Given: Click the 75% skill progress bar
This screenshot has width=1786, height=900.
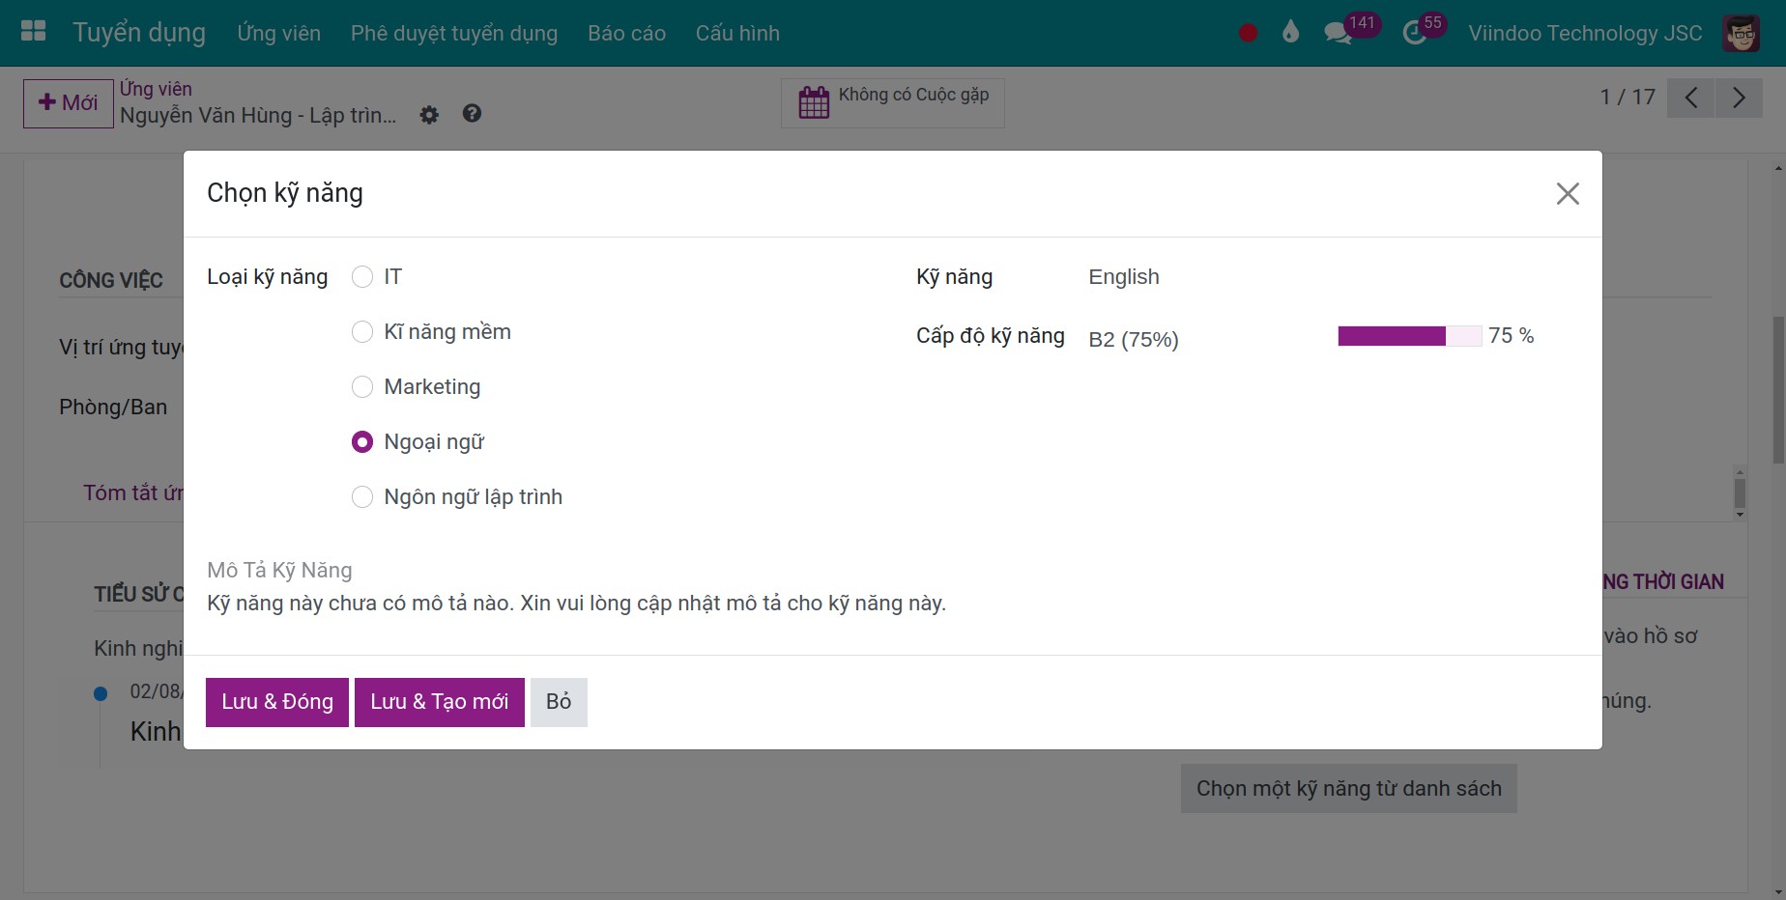Looking at the screenshot, I should [1409, 336].
